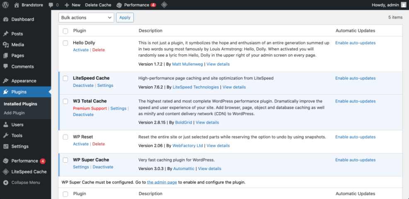Open LiteSpeed Cache Settings link
409x199 pixels.
point(105,86)
